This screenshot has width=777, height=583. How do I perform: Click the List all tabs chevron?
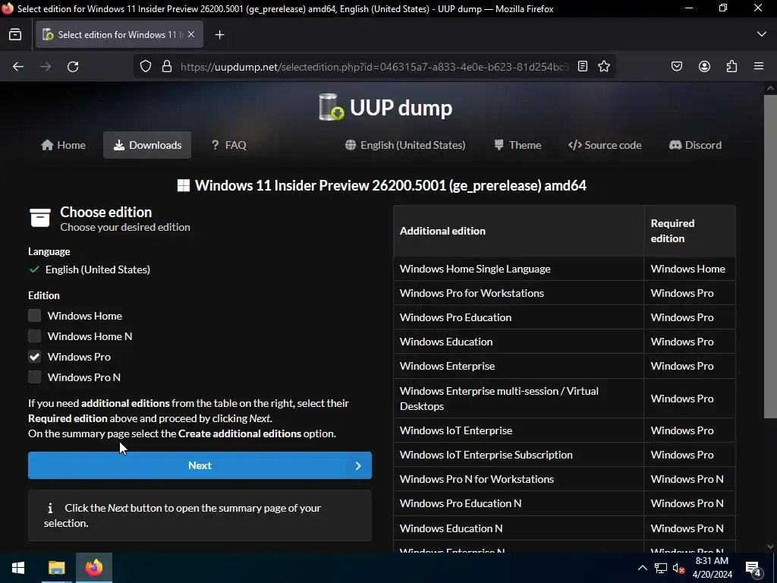tap(762, 34)
